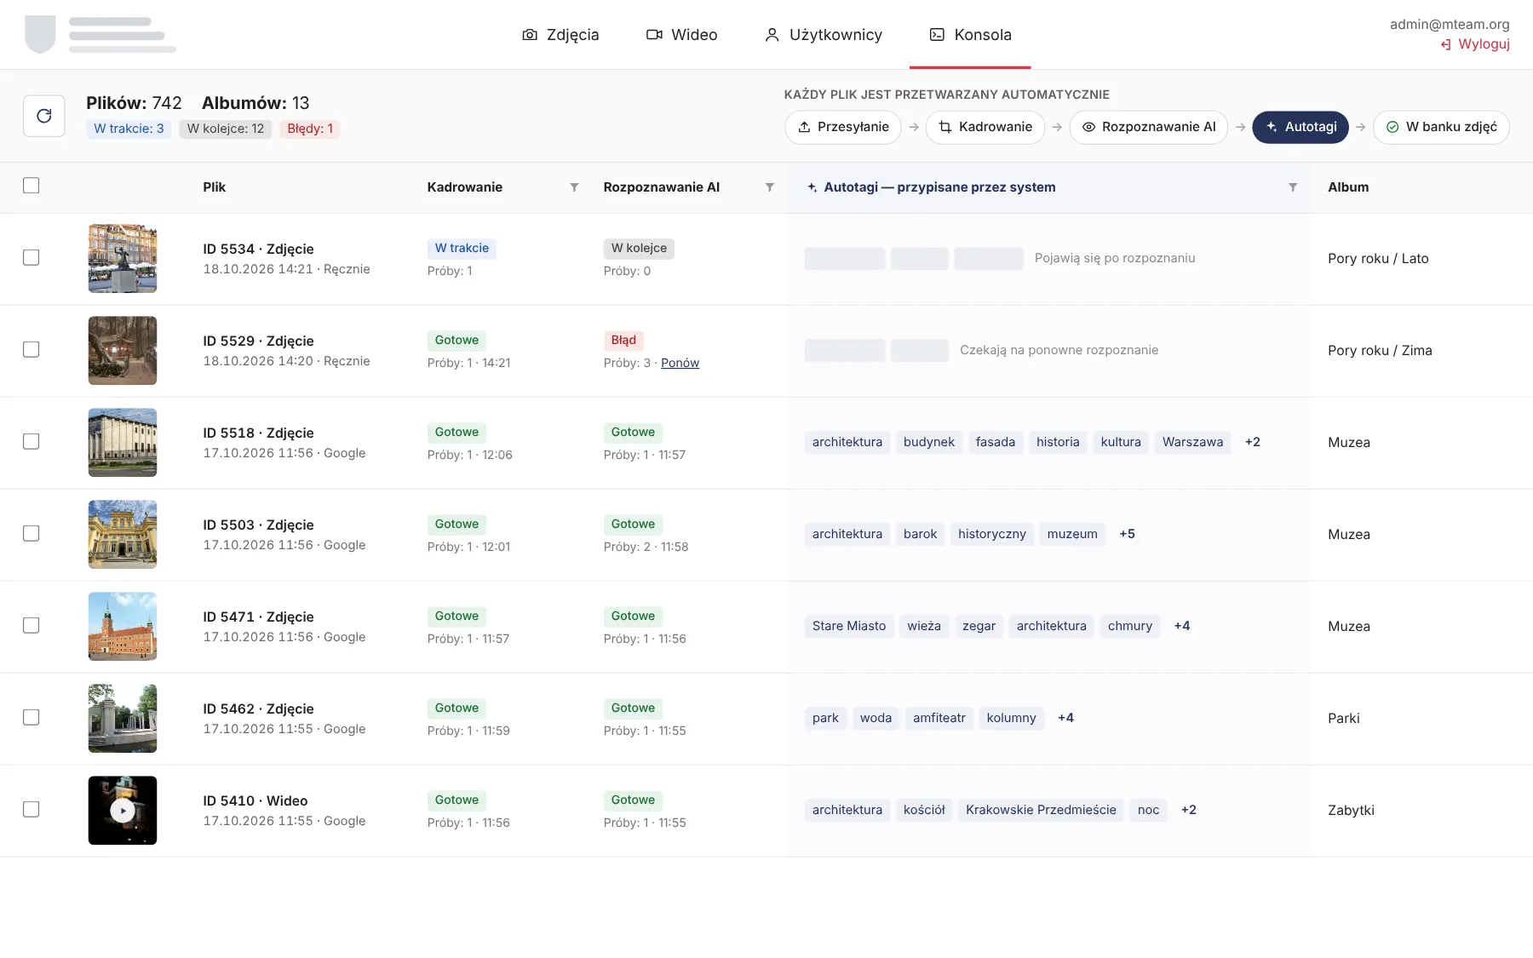Click the Warszawa tag
This screenshot has height=958, width=1533.
(1192, 442)
